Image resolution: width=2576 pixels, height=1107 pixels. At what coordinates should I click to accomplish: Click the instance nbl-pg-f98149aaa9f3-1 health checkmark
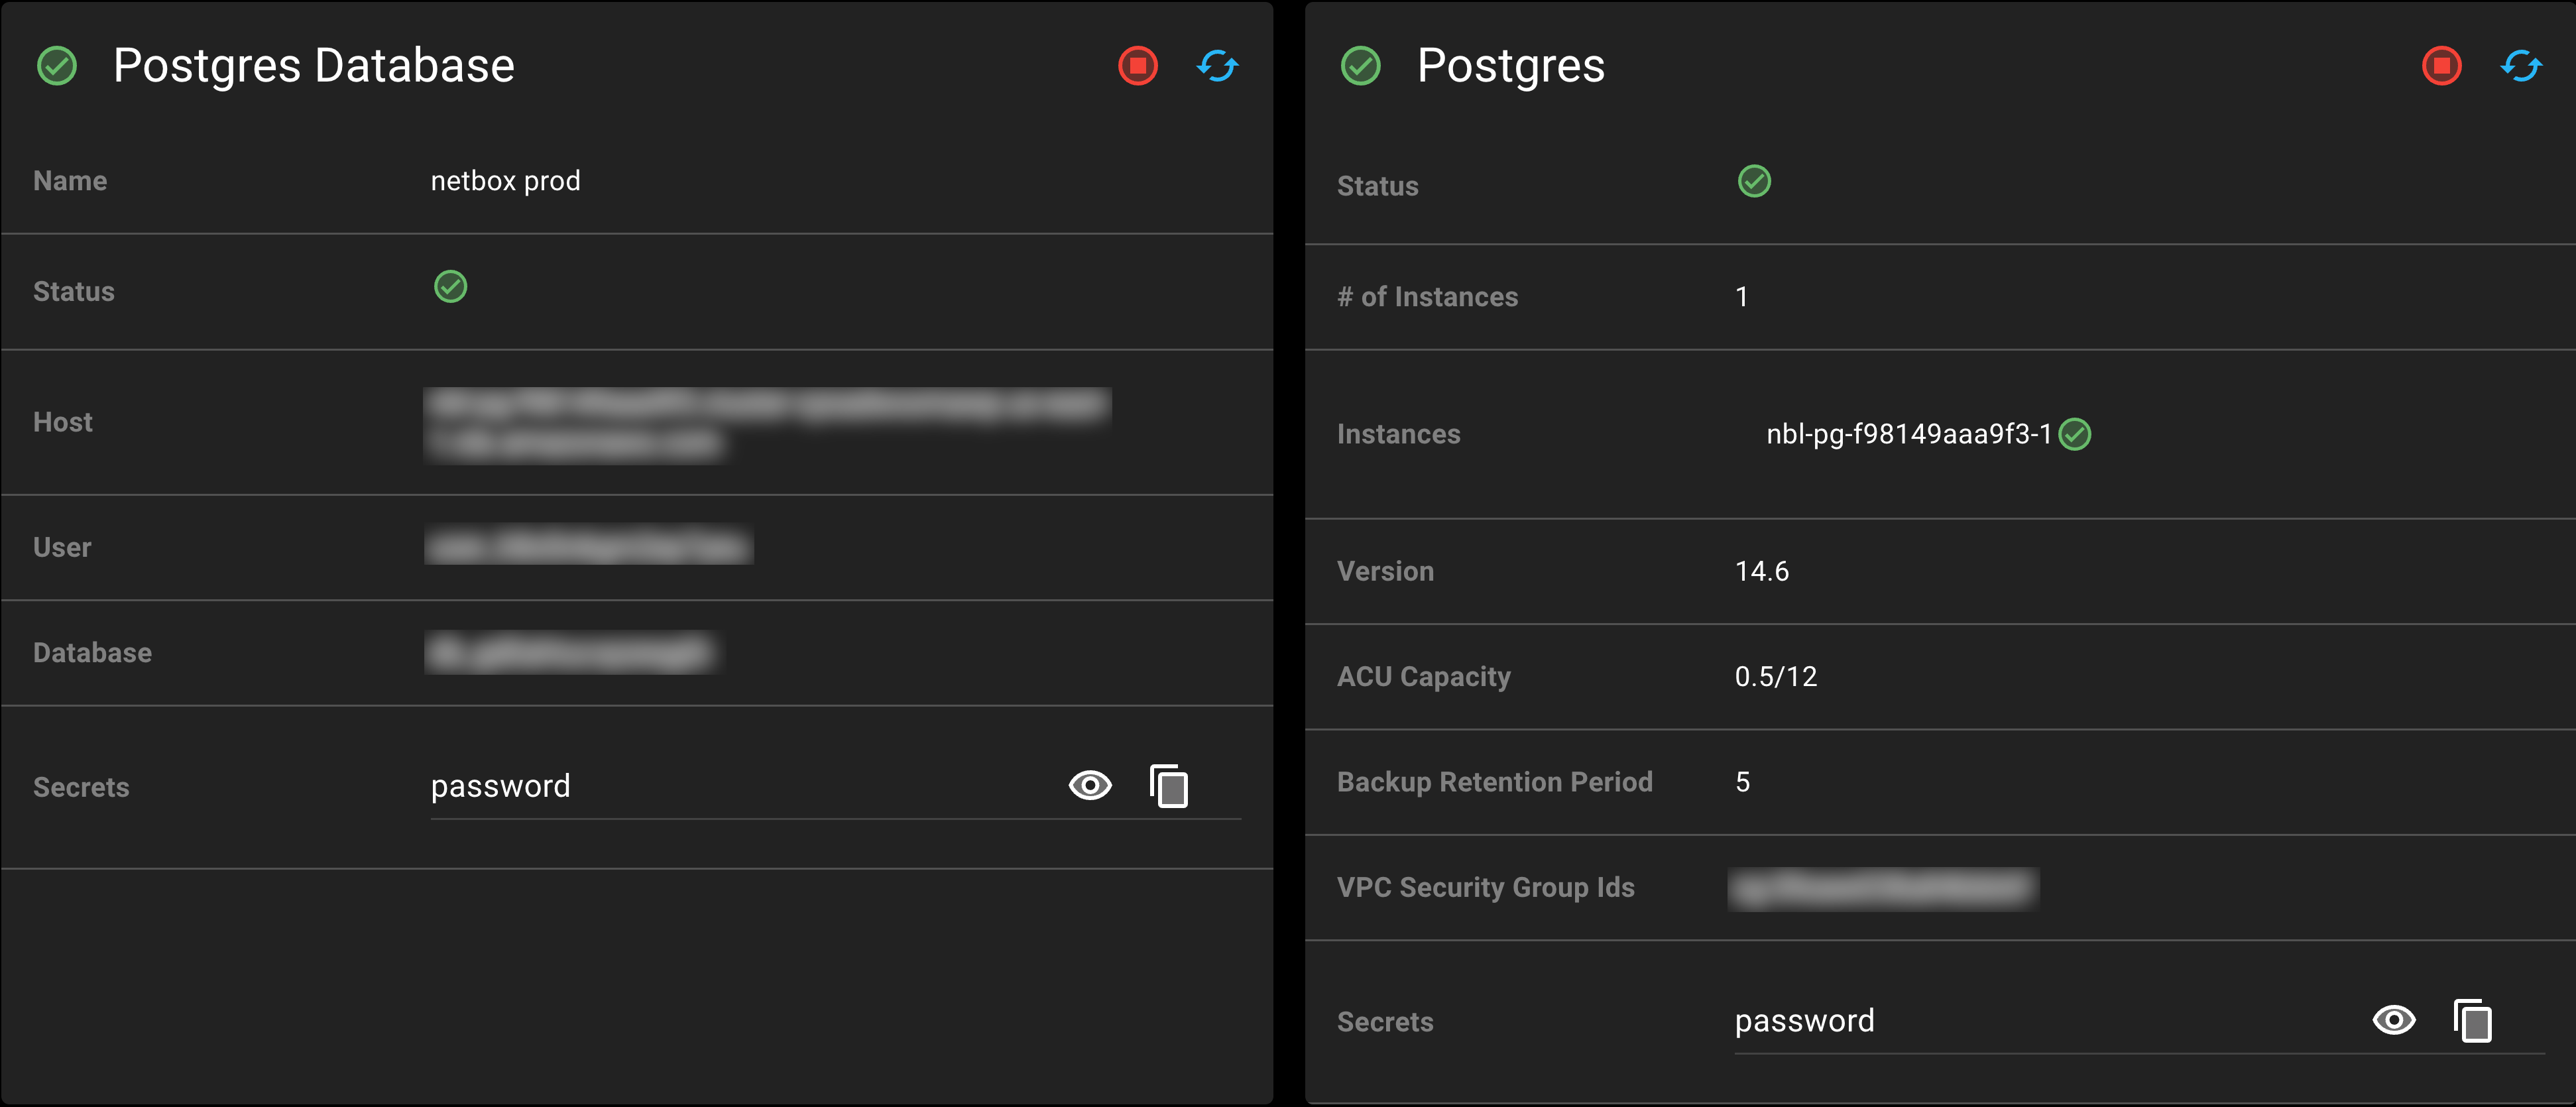(2075, 434)
